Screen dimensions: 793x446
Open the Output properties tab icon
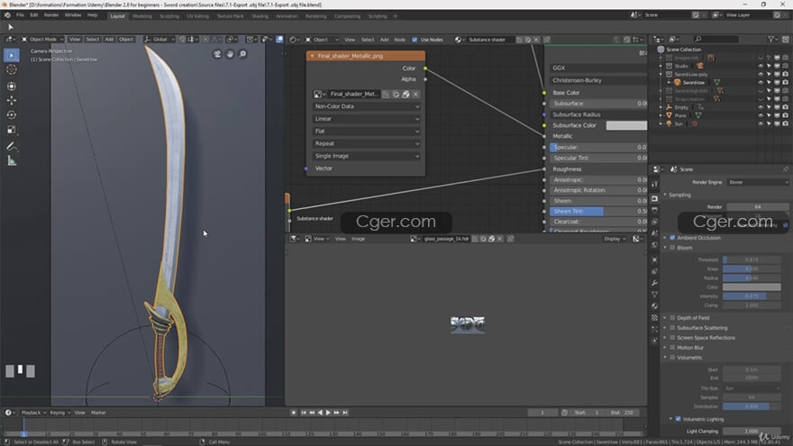pyautogui.click(x=654, y=210)
